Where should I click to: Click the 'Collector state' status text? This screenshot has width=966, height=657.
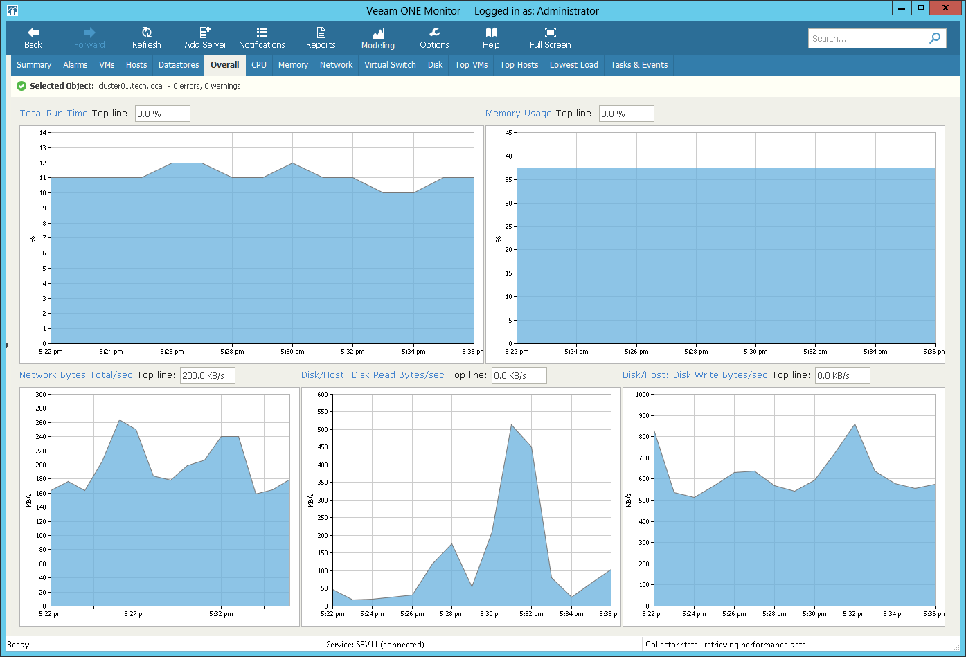click(726, 645)
